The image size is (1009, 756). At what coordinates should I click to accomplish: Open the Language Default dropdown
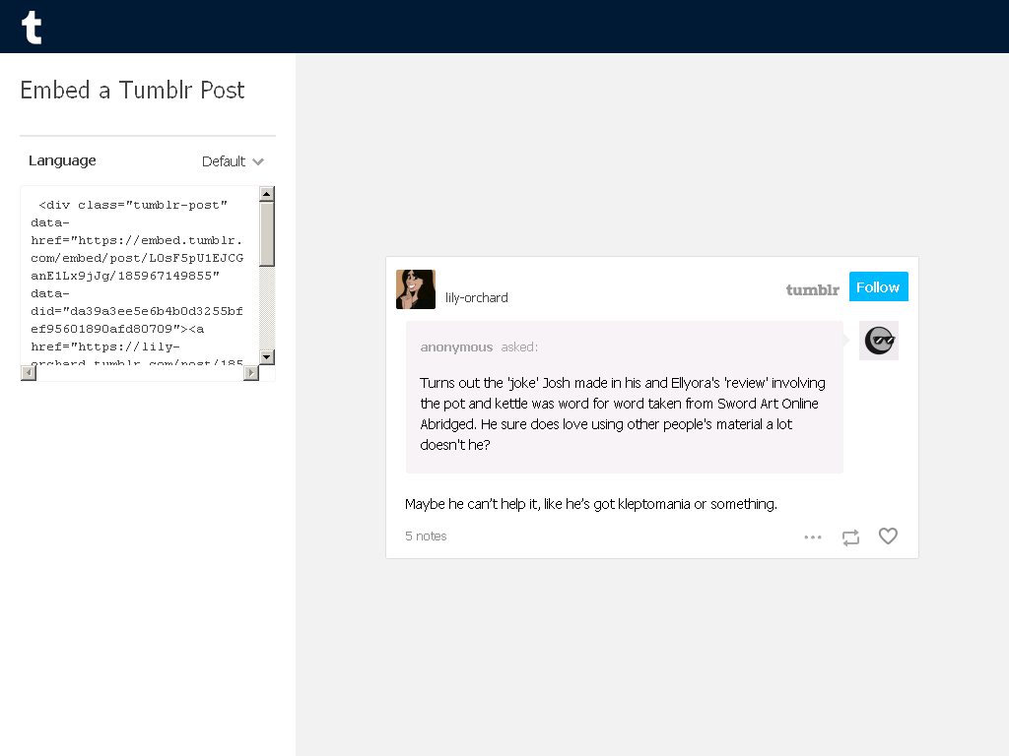(x=233, y=161)
